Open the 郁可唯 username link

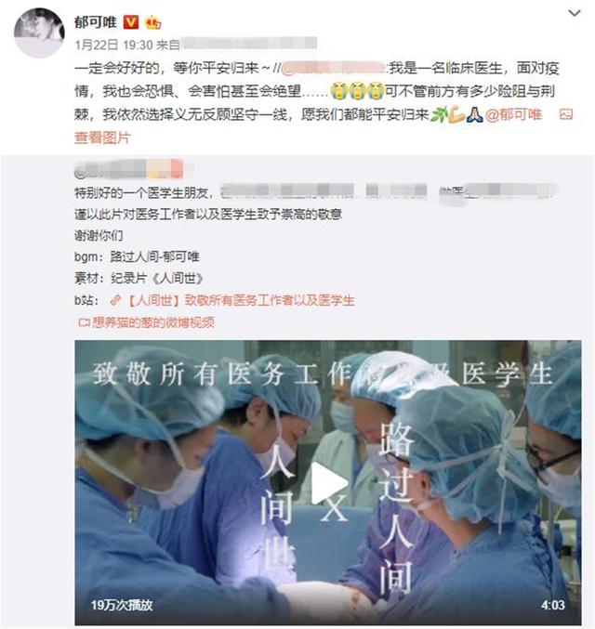pyautogui.click(x=96, y=21)
